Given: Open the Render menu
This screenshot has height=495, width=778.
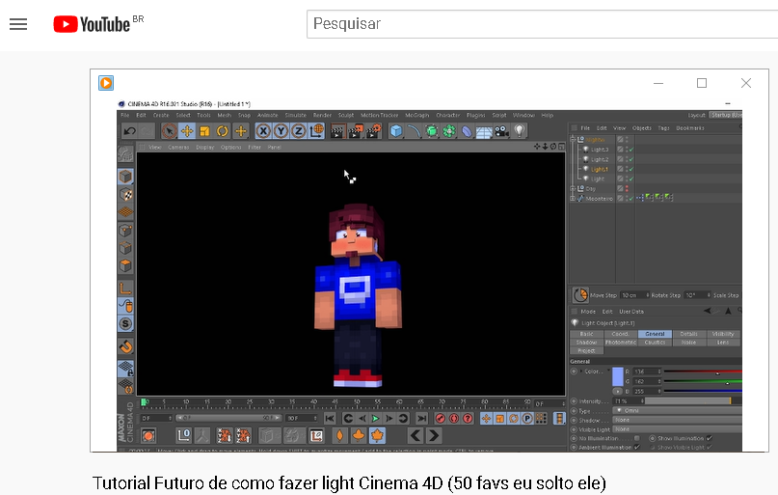Looking at the screenshot, I should pyautogui.click(x=322, y=115).
